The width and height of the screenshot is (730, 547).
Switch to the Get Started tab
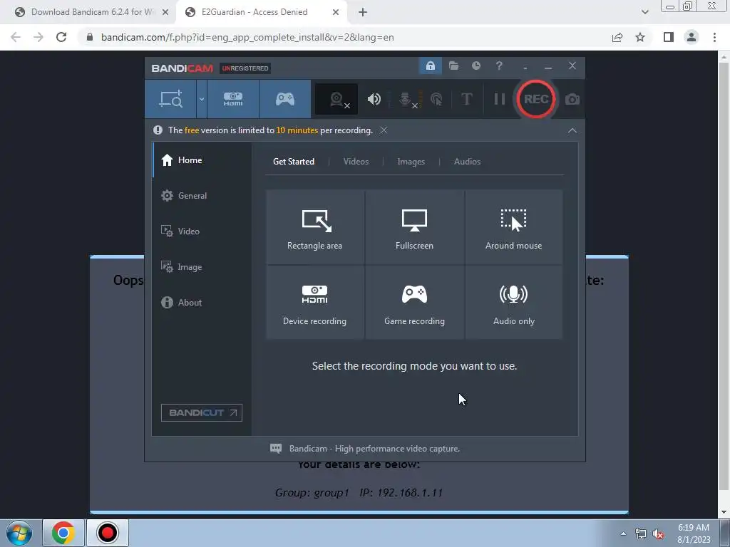point(294,162)
